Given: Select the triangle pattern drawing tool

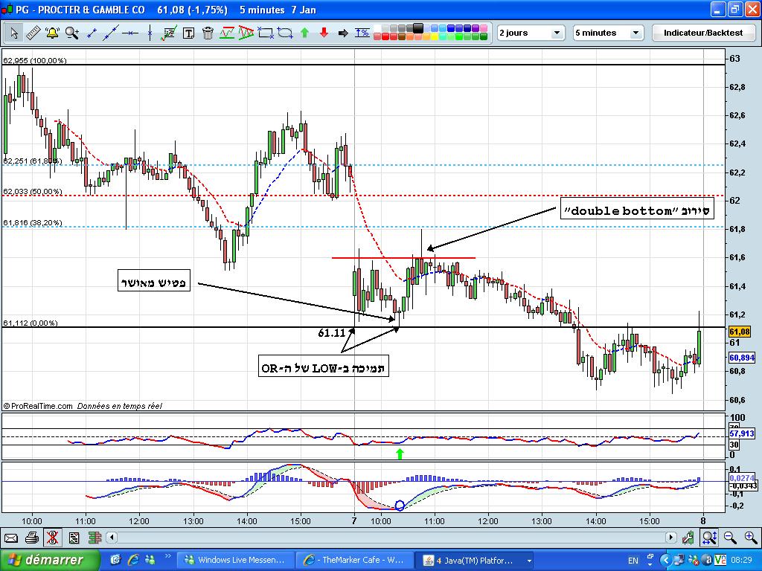Looking at the screenshot, I should tap(246, 33).
